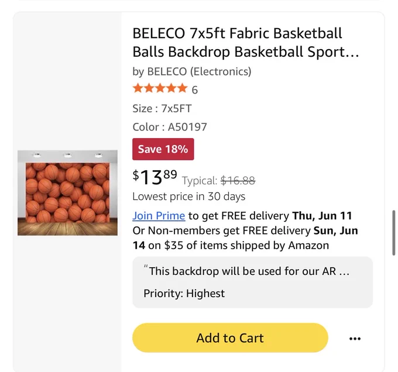
Task: Add the basketball backdrop to cart
Action: point(230,337)
